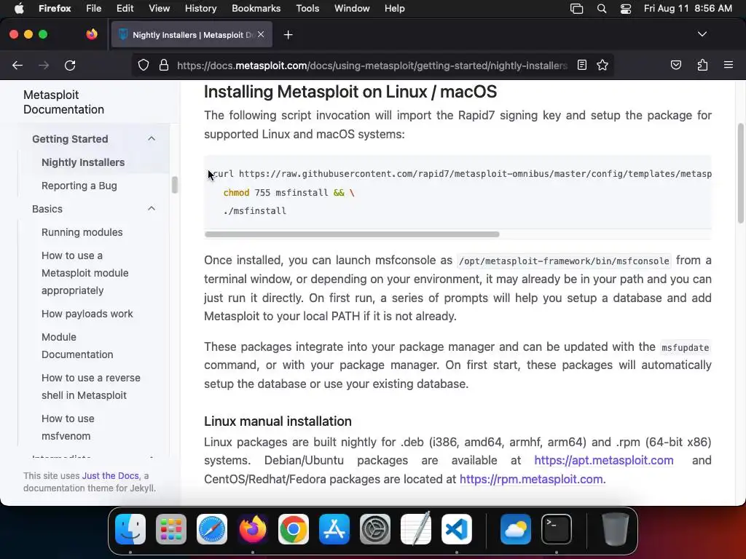
Task: Open the File menu
Action: point(93,8)
